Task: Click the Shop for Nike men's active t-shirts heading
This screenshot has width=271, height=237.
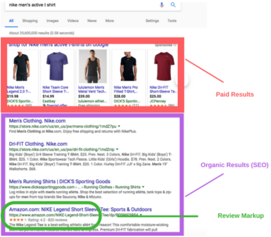Action: pyautogui.click(x=58, y=45)
